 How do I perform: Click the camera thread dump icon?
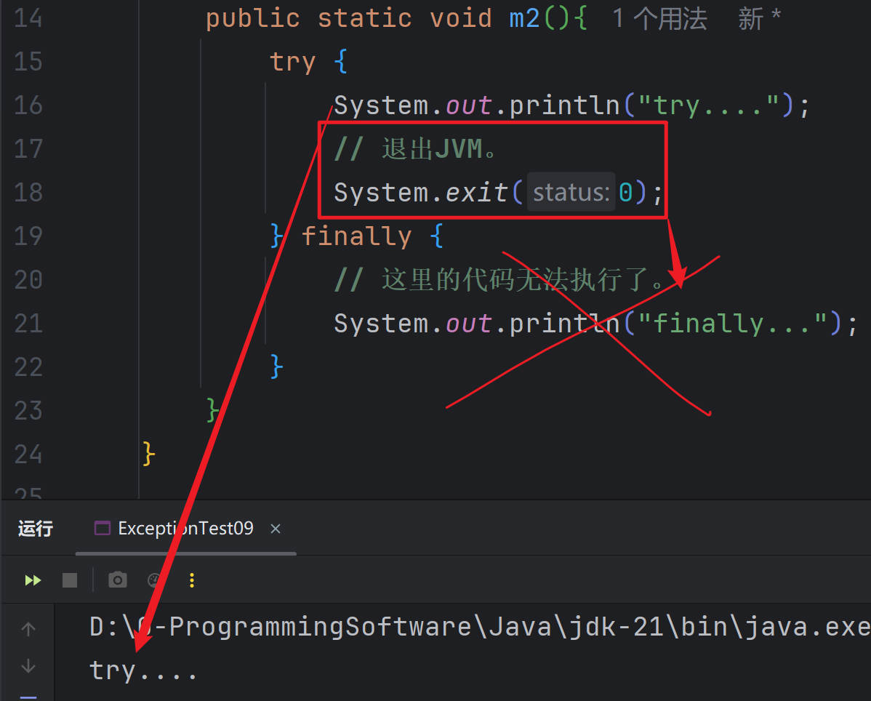pos(117,580)
